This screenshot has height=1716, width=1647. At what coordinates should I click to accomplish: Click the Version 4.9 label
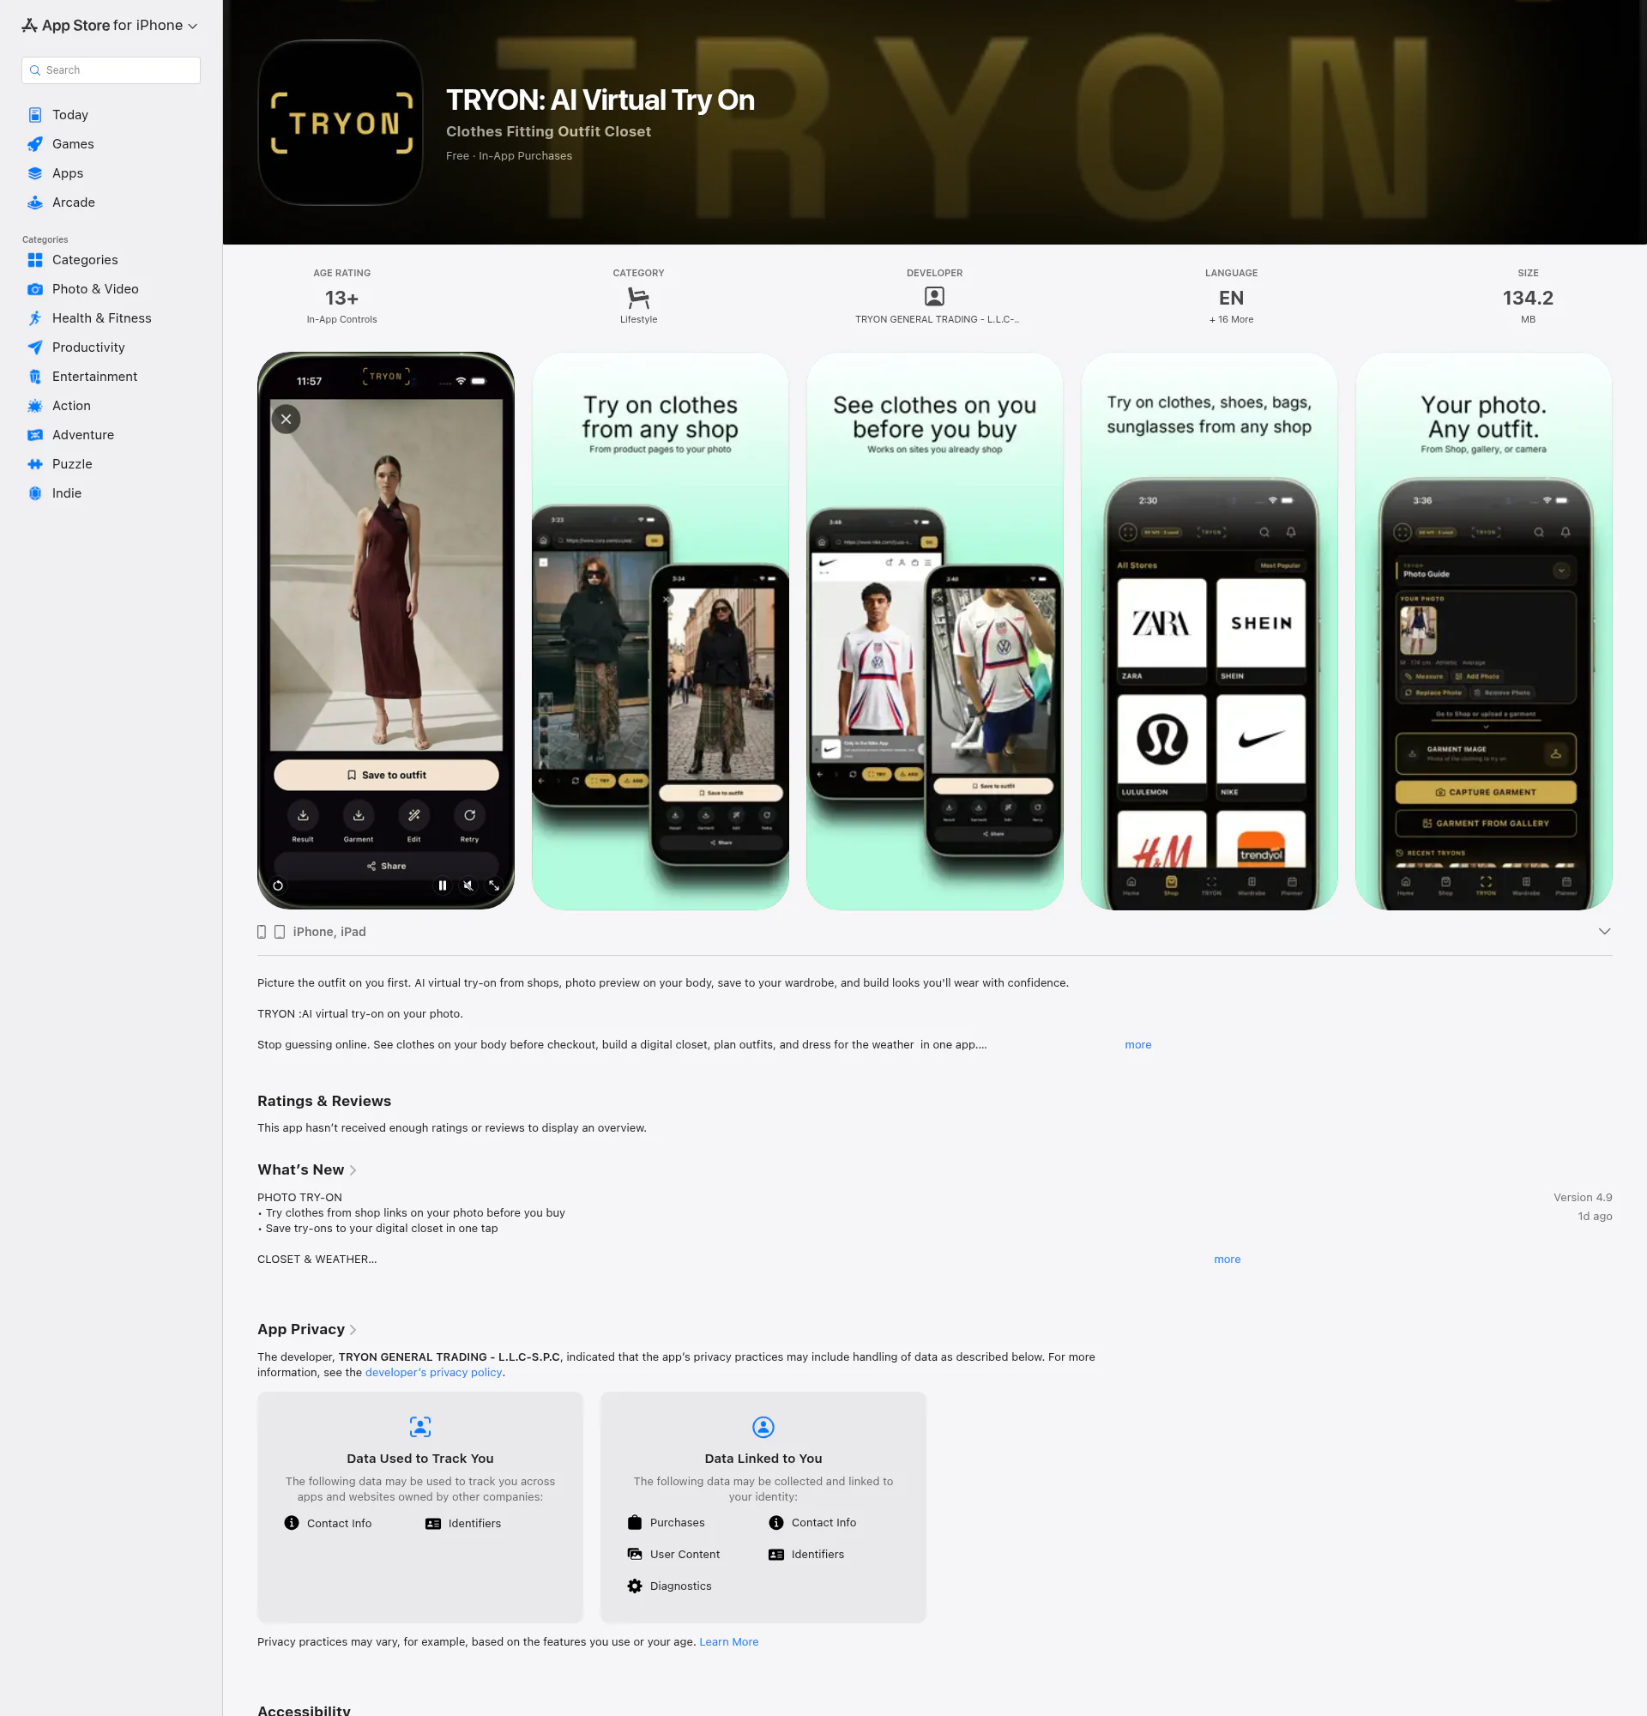[1583, 1197]
